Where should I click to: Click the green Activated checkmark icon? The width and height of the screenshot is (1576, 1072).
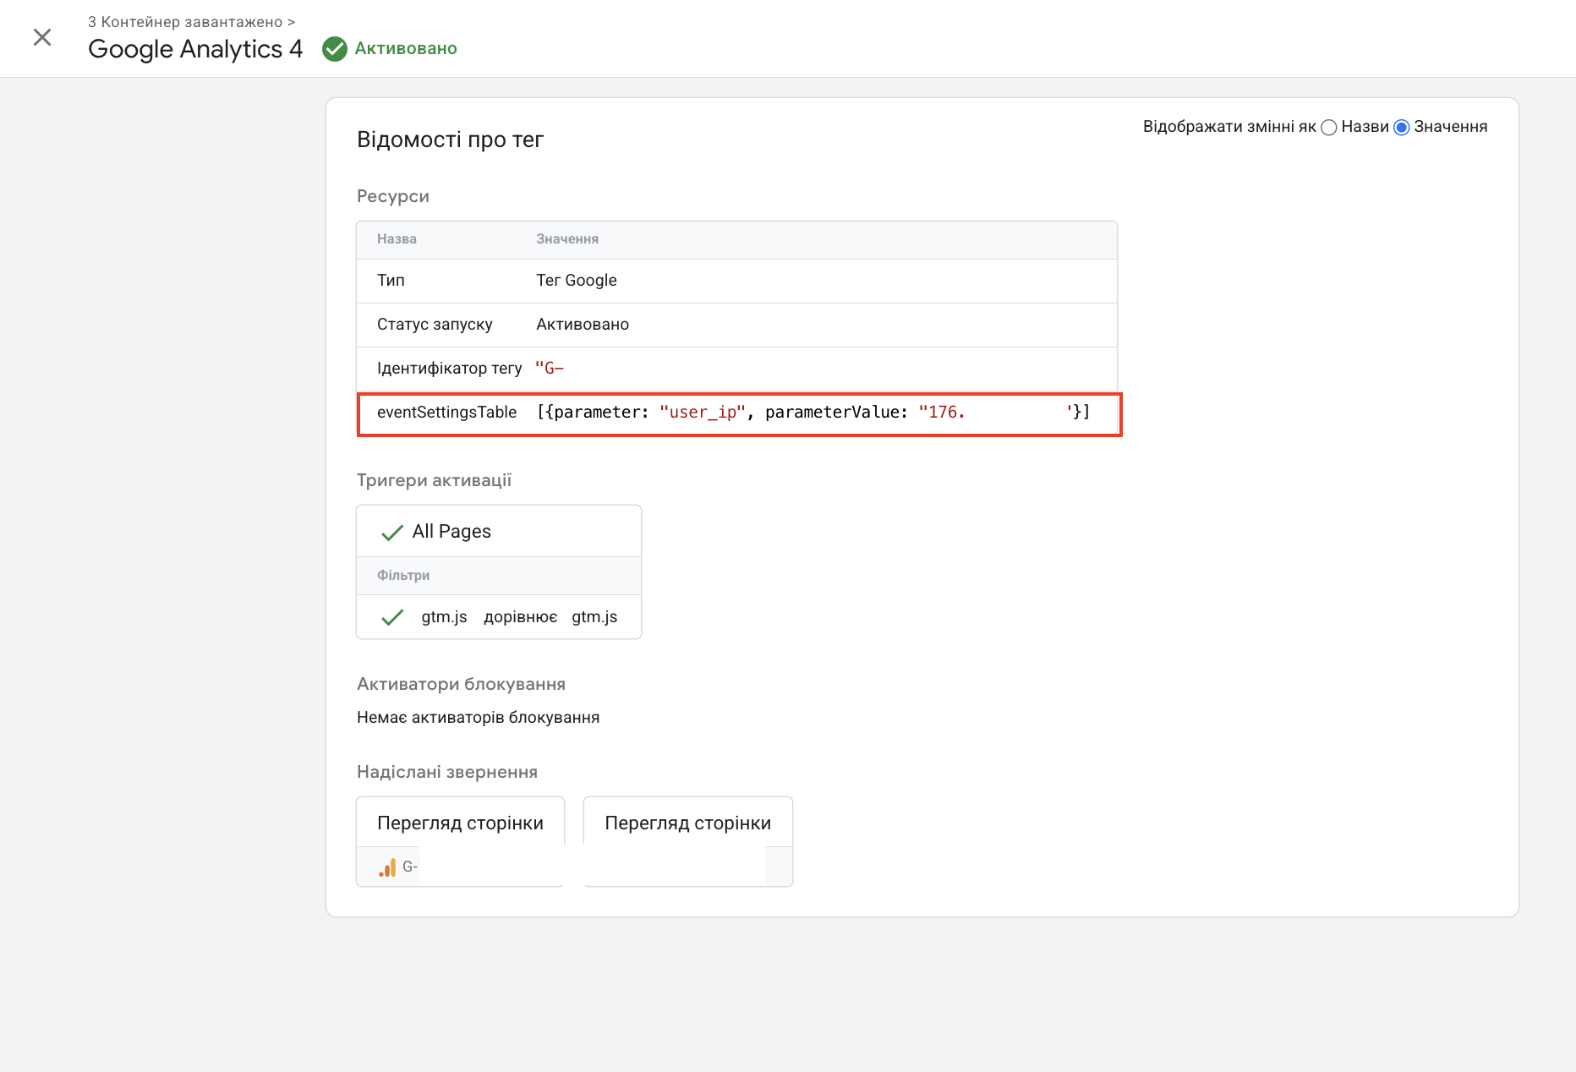tap(335, 49)
